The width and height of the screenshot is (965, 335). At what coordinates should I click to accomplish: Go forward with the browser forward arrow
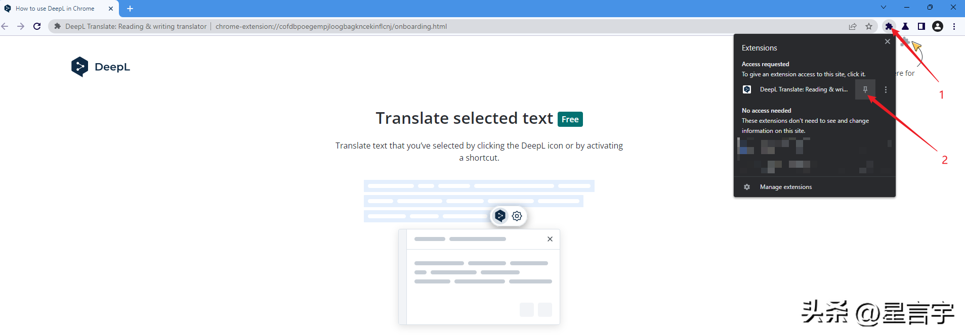(21, 26)
